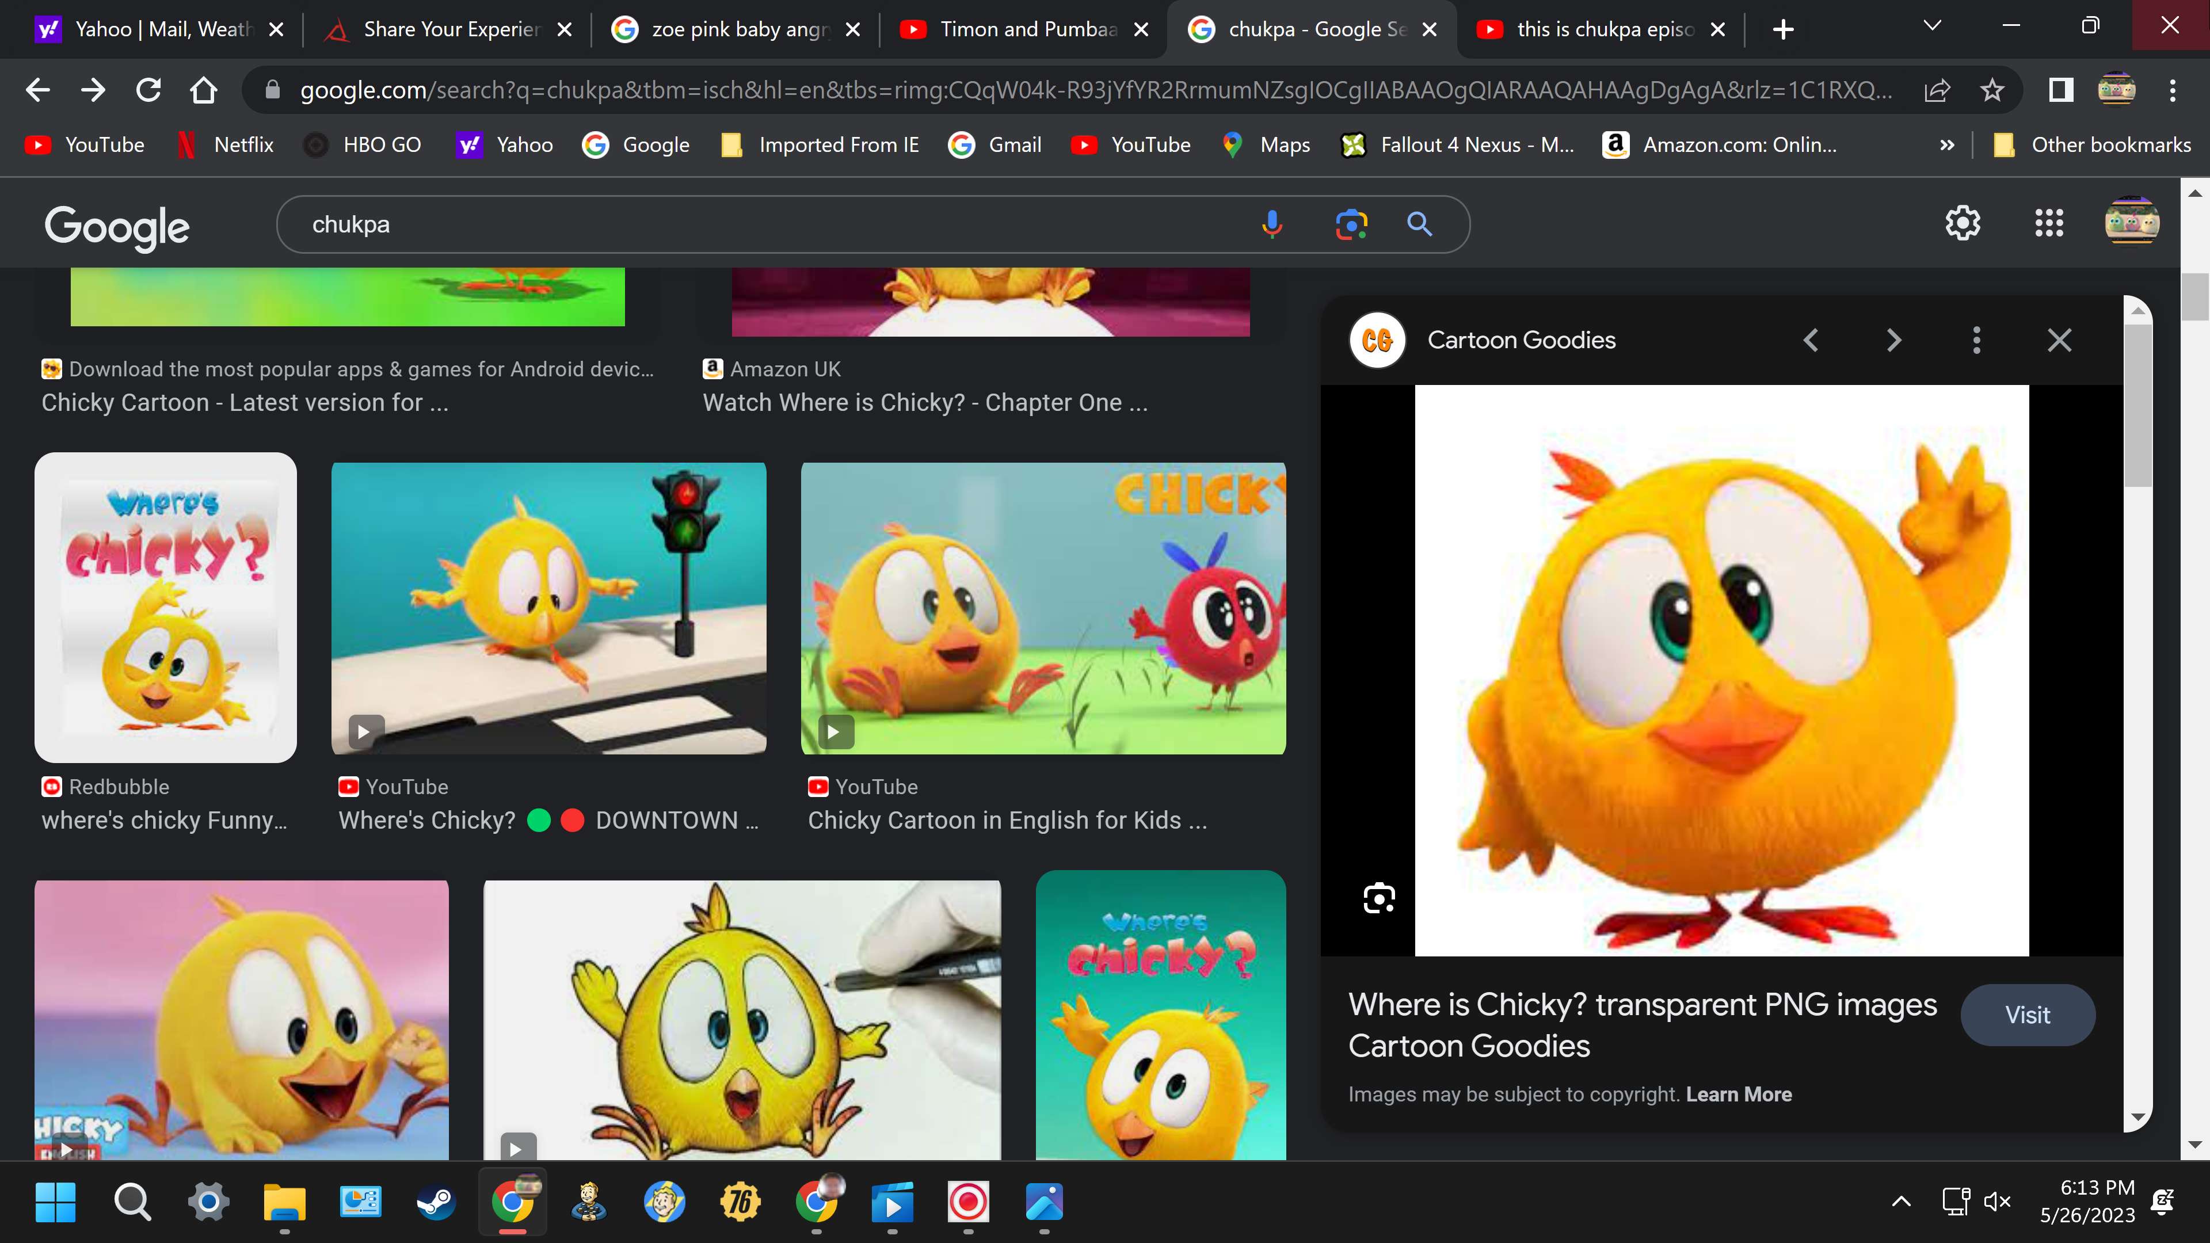The width and height of the screenshot is (2210, 1243).
Task: Open the Learn More copyright link
Action: coord(1739,1095)
